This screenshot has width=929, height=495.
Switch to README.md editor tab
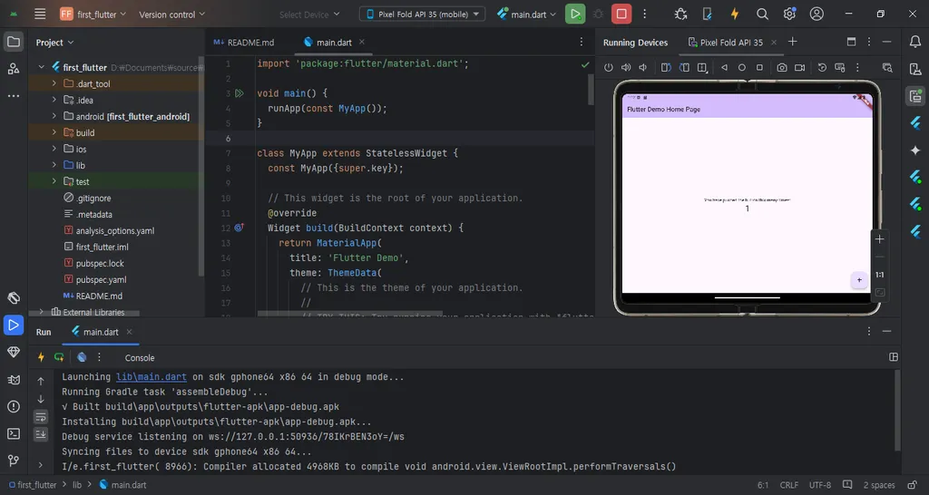point(244,42)
